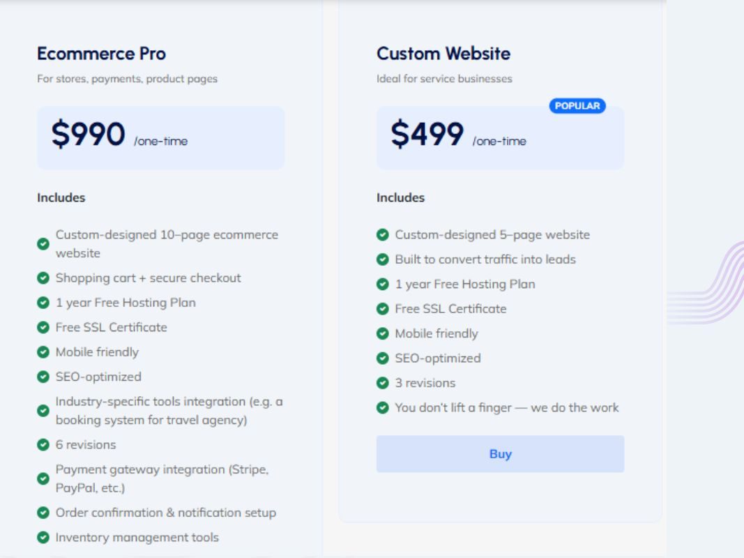Click checkmark beside Industry-specific tools integration
Viewport: 744px width, 558px height.
pyautogui.click(x=43, y=411)
